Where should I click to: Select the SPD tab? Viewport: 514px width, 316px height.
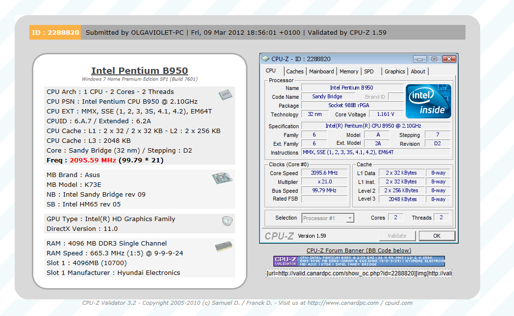[369, 71]
